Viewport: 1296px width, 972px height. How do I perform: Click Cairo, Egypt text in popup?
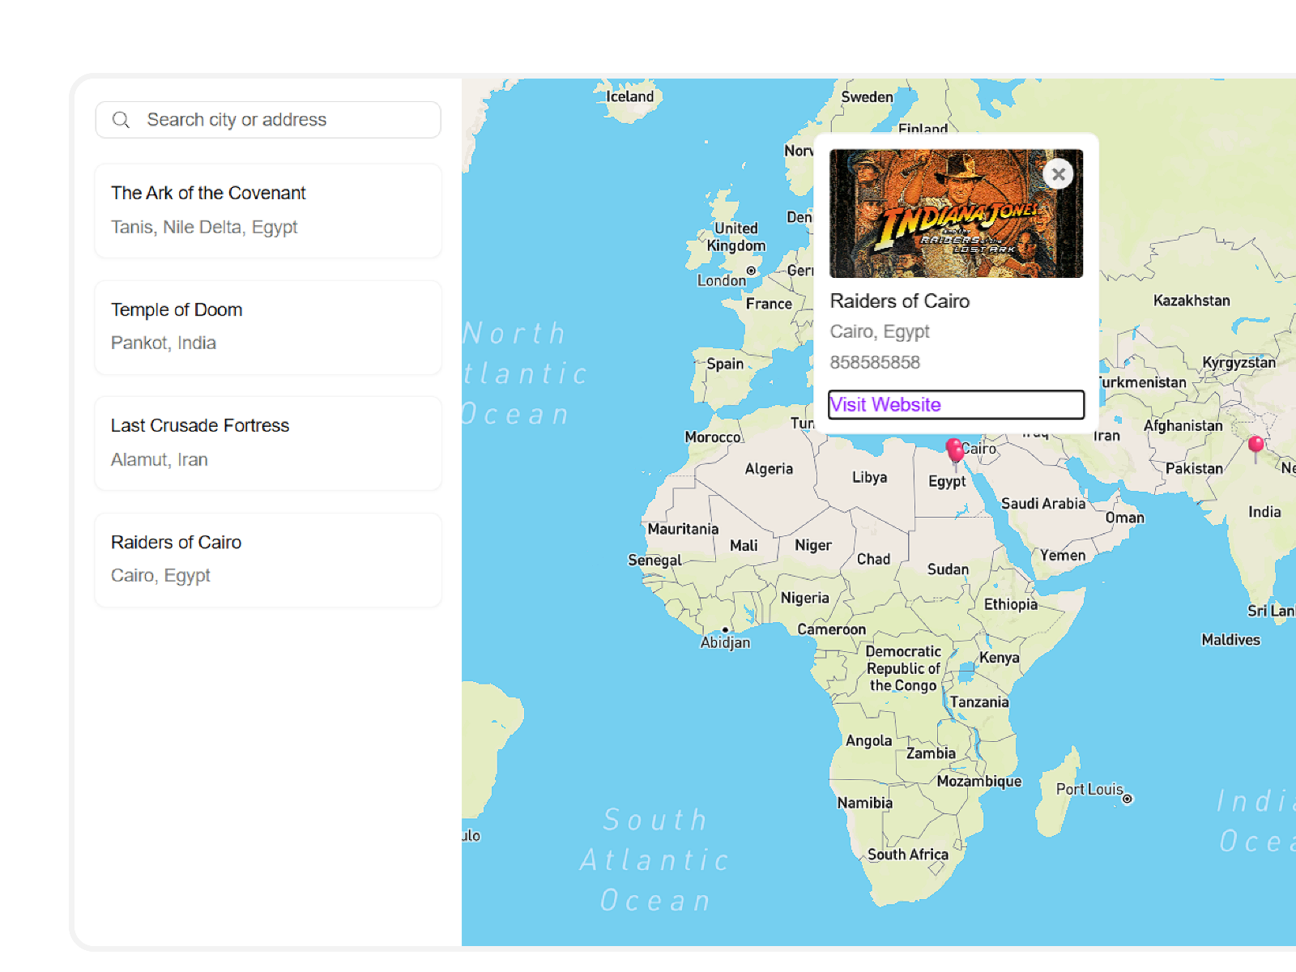click(x=880, y=331)
